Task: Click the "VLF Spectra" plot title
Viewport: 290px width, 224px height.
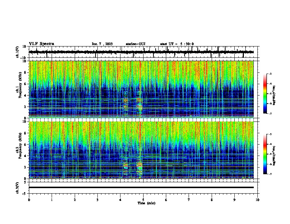Action: 41,44
